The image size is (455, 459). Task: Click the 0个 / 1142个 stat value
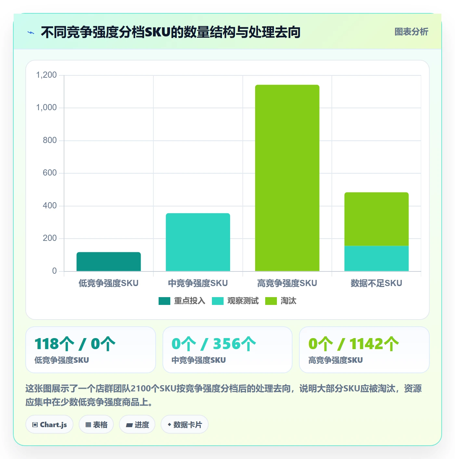tap(354, 344)
